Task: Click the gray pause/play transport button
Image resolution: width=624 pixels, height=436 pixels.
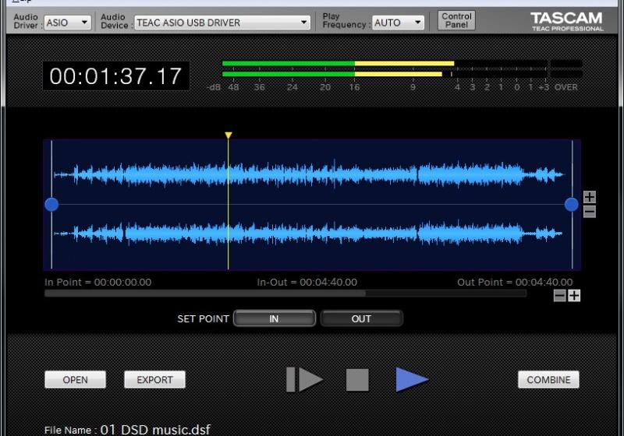Action: 304,379
